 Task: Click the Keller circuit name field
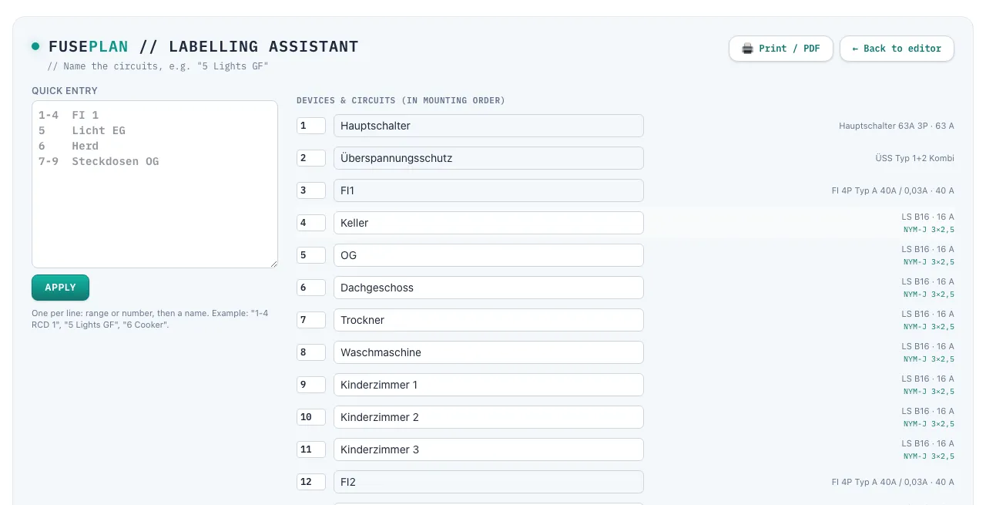tap(488, 223)
